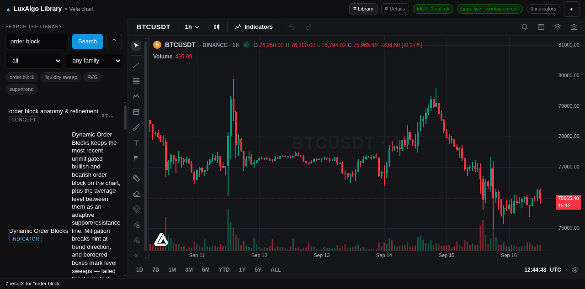585x289 pixels.
Task: Click the undo arrow
Action: (x=292, y=27)
